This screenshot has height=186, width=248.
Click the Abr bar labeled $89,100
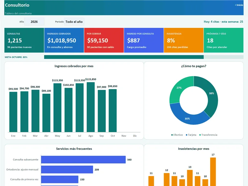tap(46, 113)
